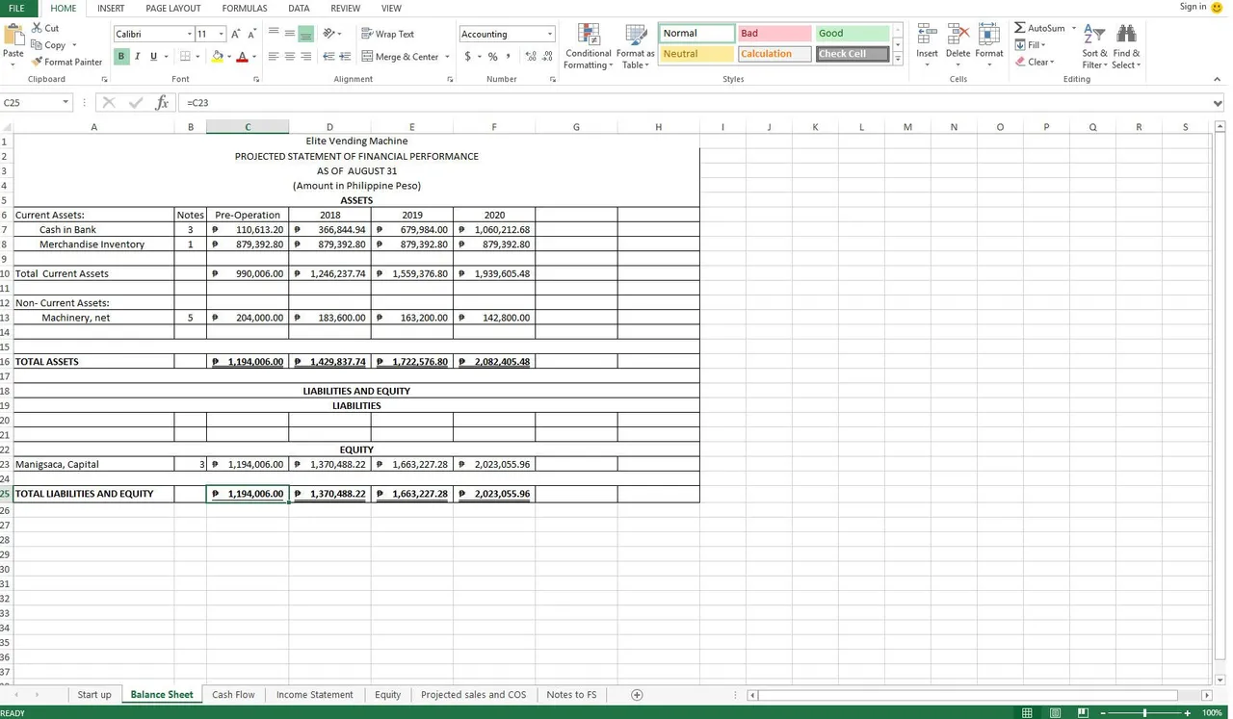Open the DATA ribbon tab
This screenshot has height=719, width=1233.
299,8
